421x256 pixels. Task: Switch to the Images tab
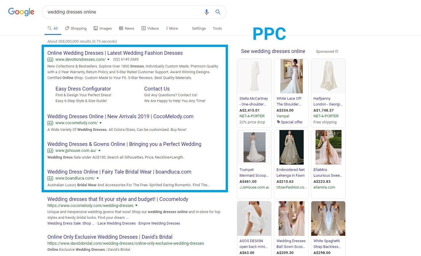point(103,28)
